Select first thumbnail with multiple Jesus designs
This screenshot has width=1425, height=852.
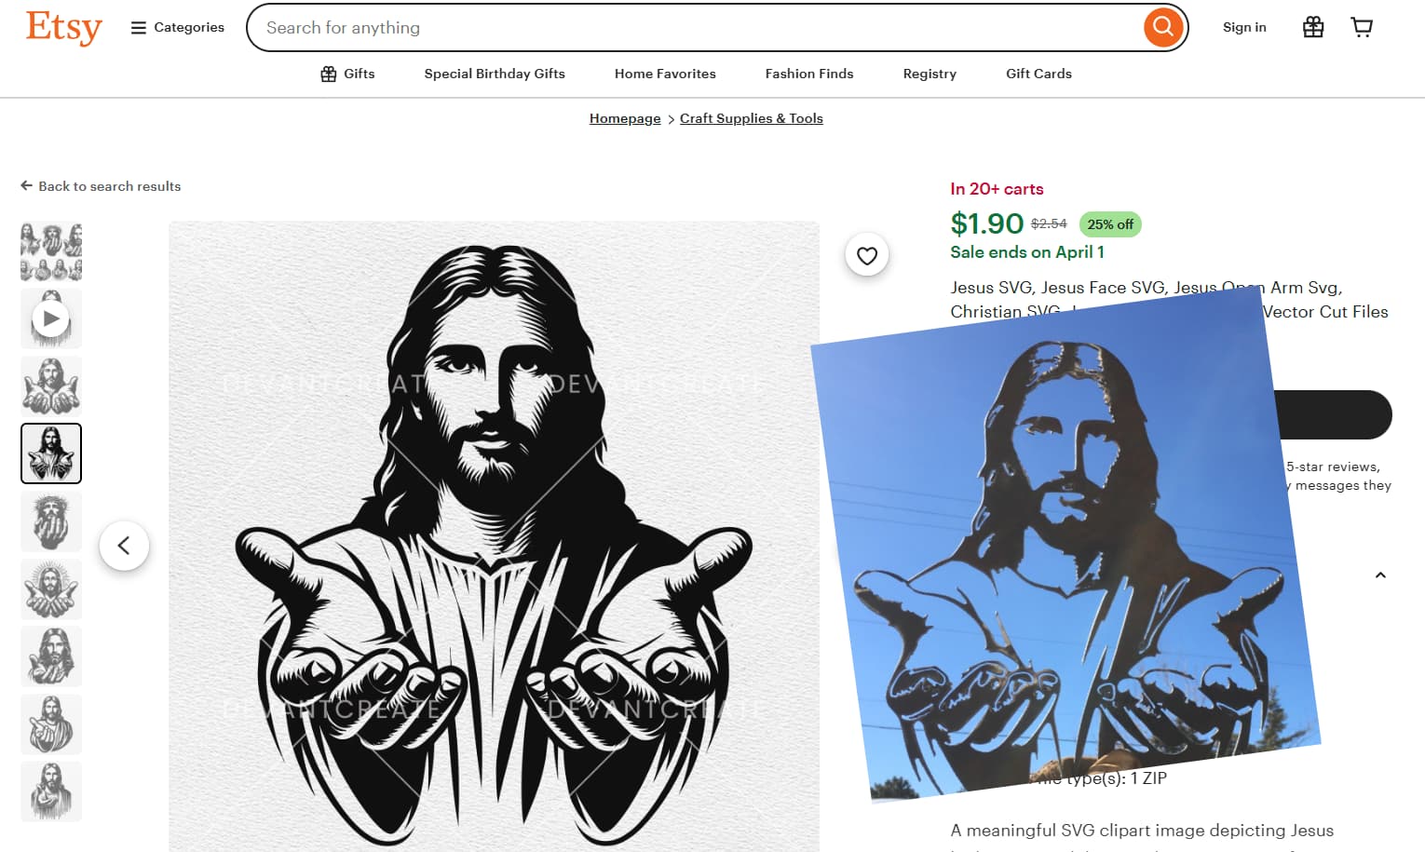click(x=51, y=251)
